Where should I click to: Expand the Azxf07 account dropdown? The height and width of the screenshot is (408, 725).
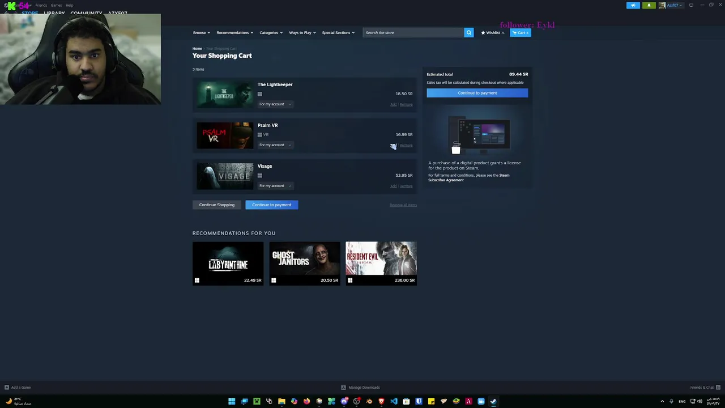coord(675,5)
